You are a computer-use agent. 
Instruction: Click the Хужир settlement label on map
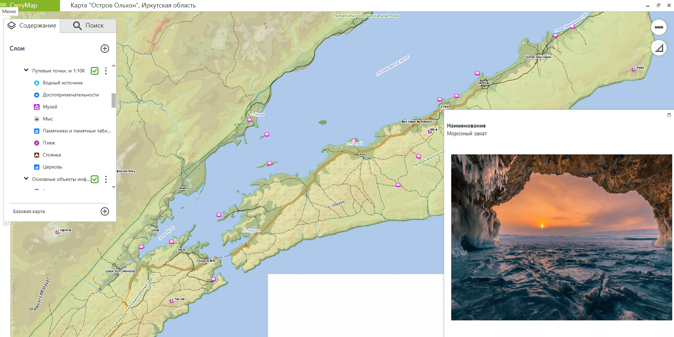446,107
